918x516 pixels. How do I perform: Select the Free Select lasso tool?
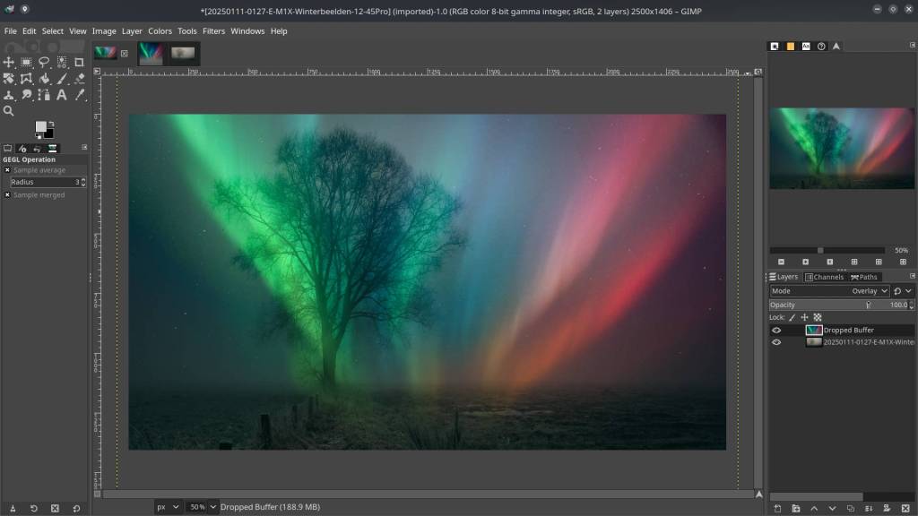[x=44, y=62]
